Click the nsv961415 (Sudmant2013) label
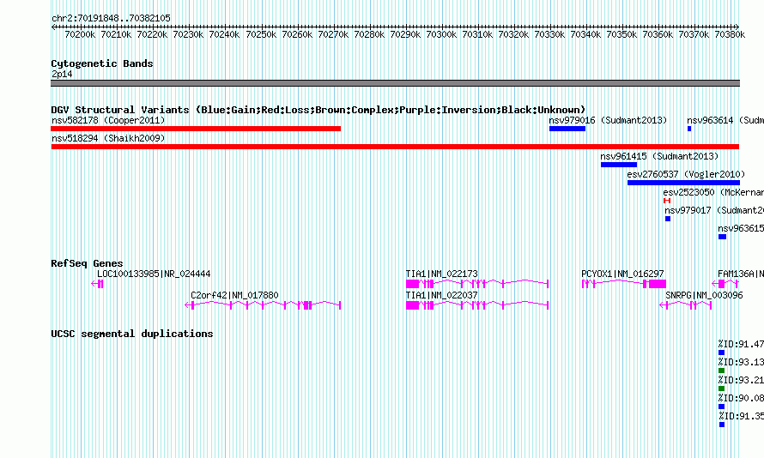The image size is (764, 458). pyautogui.click(x=659, y=156)
